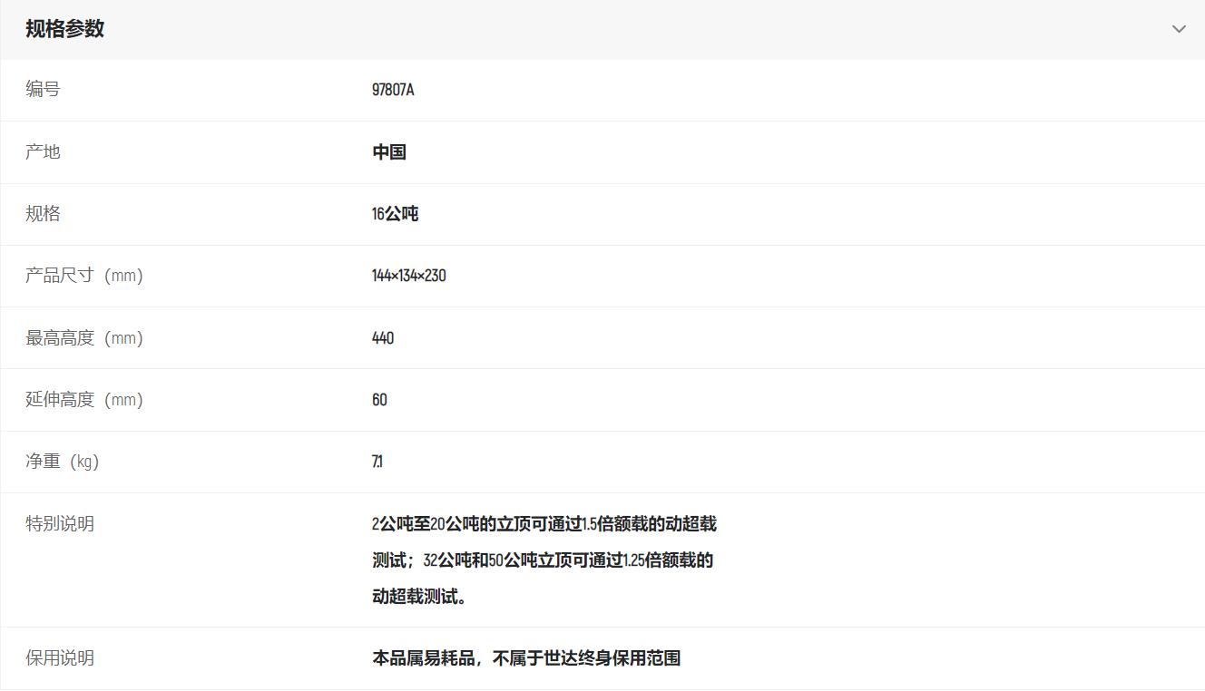Click the 保用说明 row label
Image resolution: width=1205 pixels, height=691 pixels.
click(60, 658)
